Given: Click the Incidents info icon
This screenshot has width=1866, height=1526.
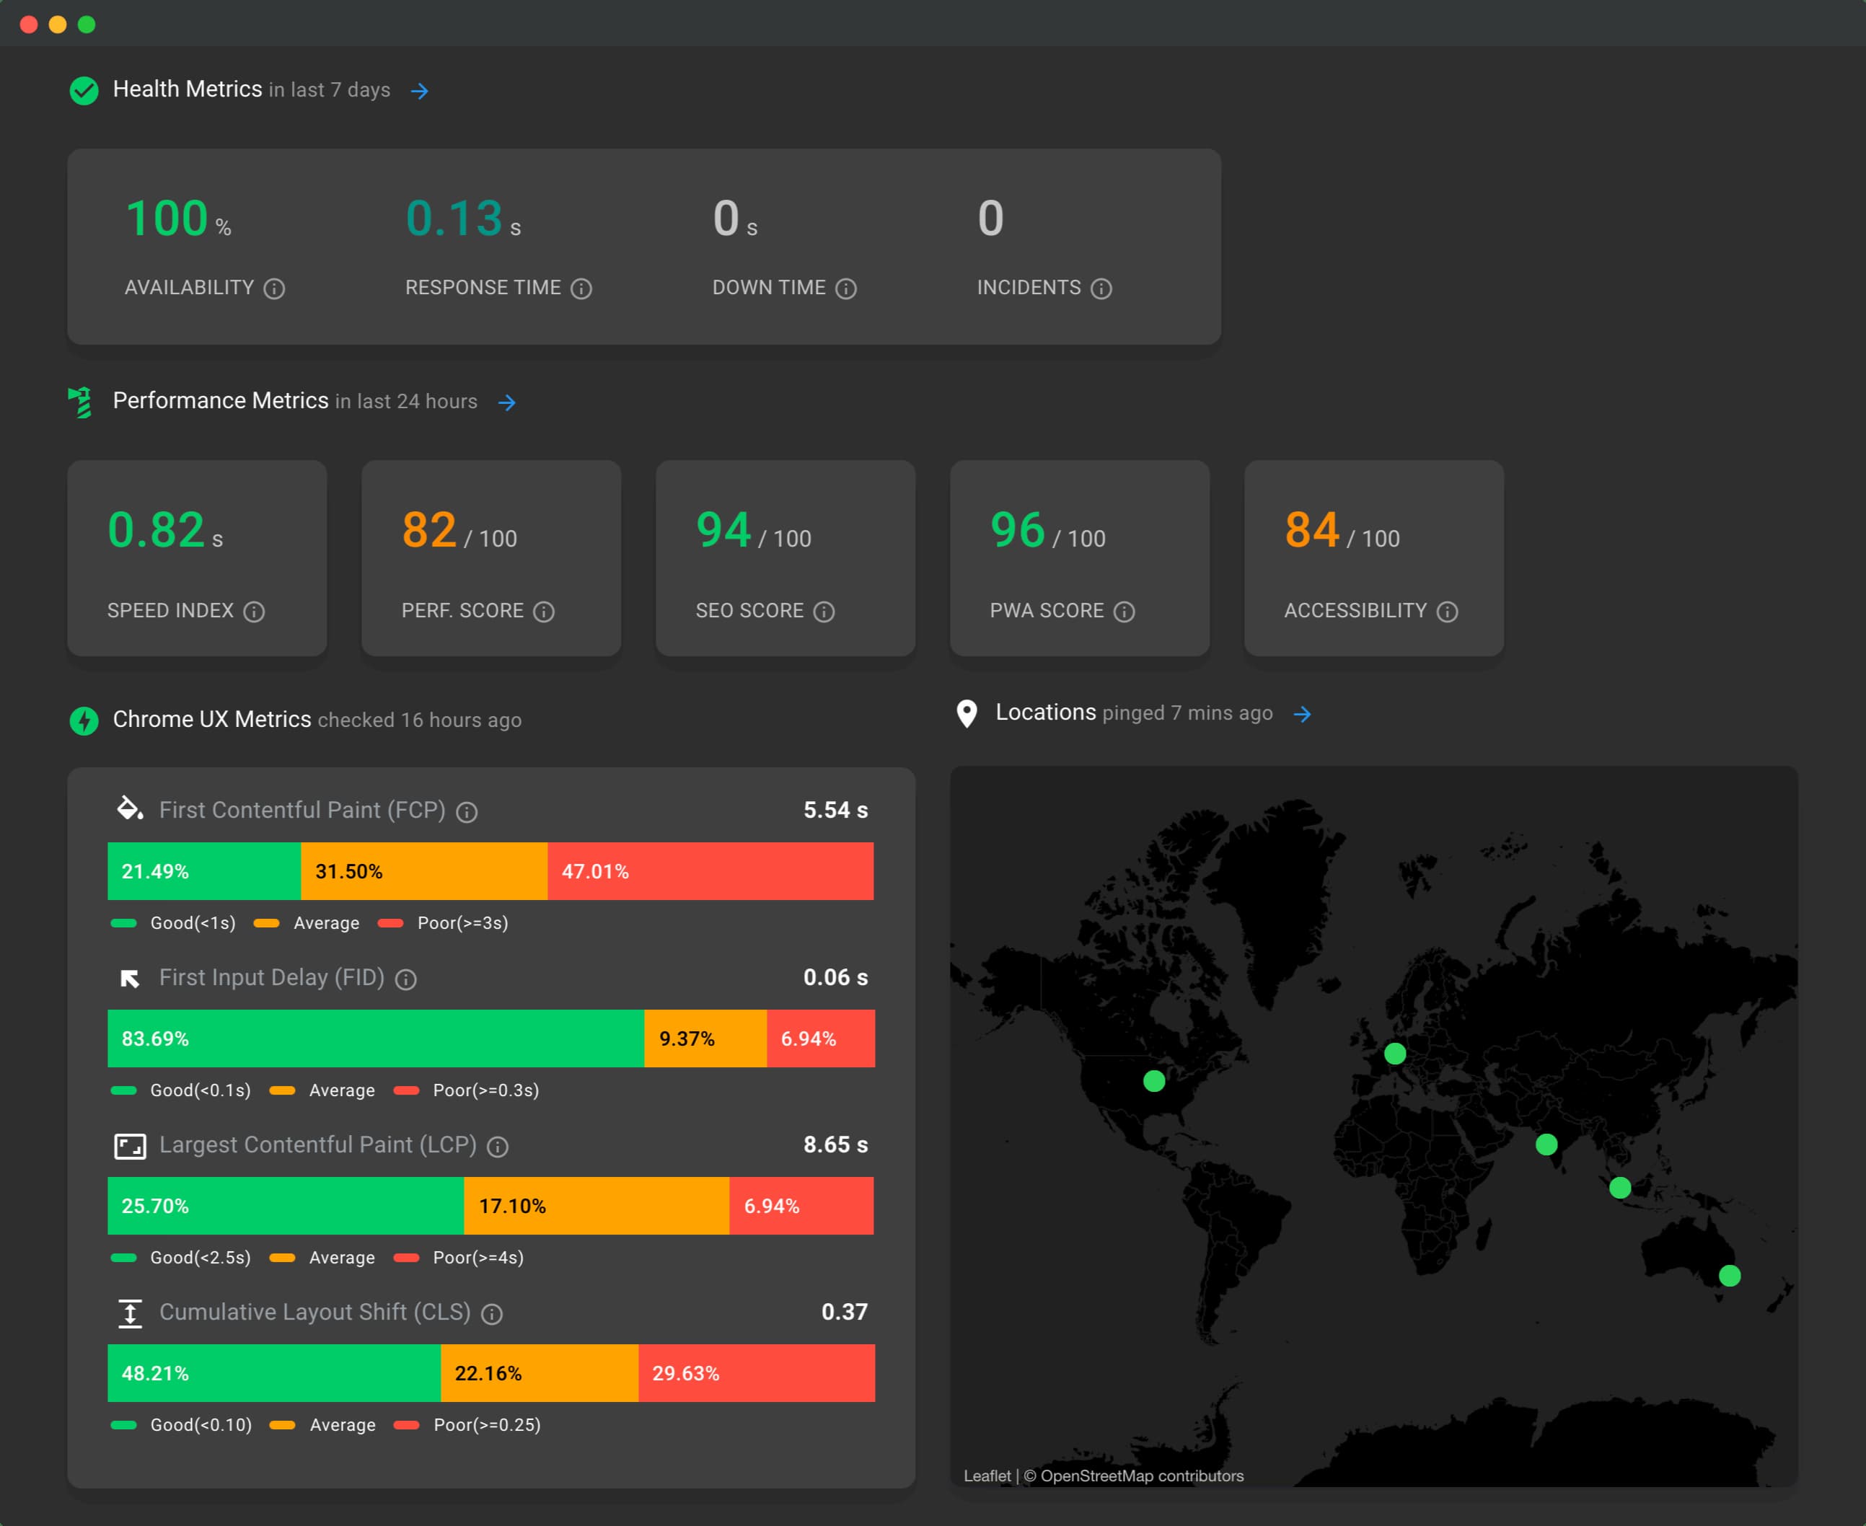Looking at the screenshot, I should (1101, 288).
